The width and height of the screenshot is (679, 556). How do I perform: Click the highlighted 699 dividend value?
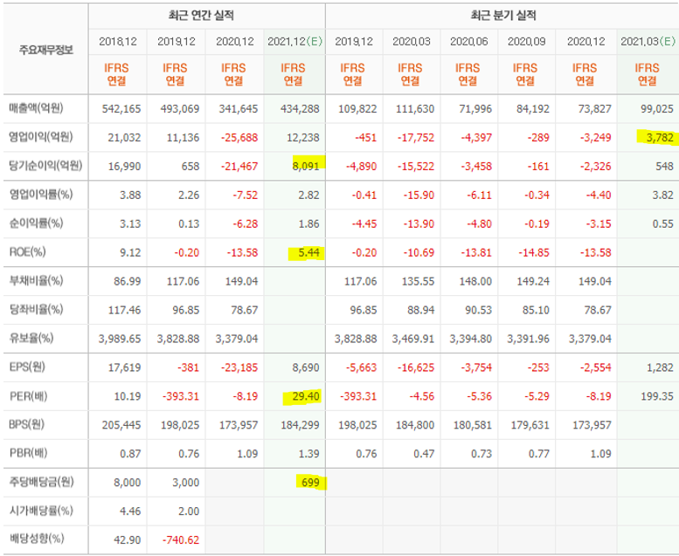(x=310, y=483)
